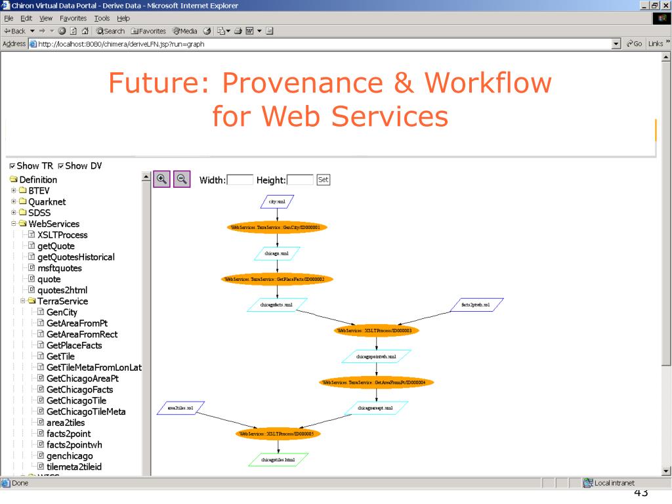Click the chicagotiles.html graph node
This screenshot has width=672, height=504.
pyautogui.click(x=278, y=460)
